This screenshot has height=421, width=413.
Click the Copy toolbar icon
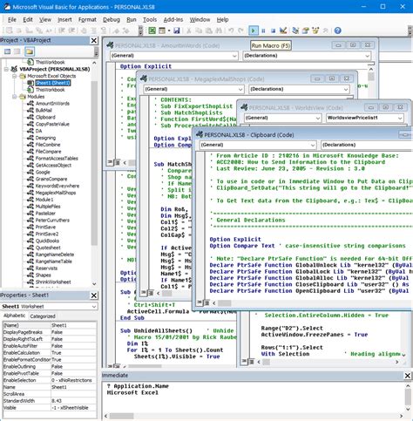tap(199, 31)
